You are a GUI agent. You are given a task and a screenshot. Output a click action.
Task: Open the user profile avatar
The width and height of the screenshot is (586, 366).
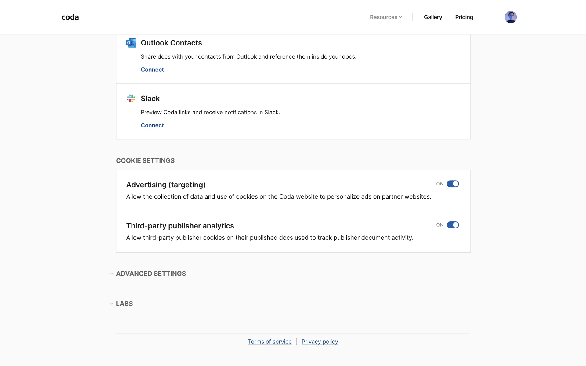pyautogui.click(x=510, y=17)
